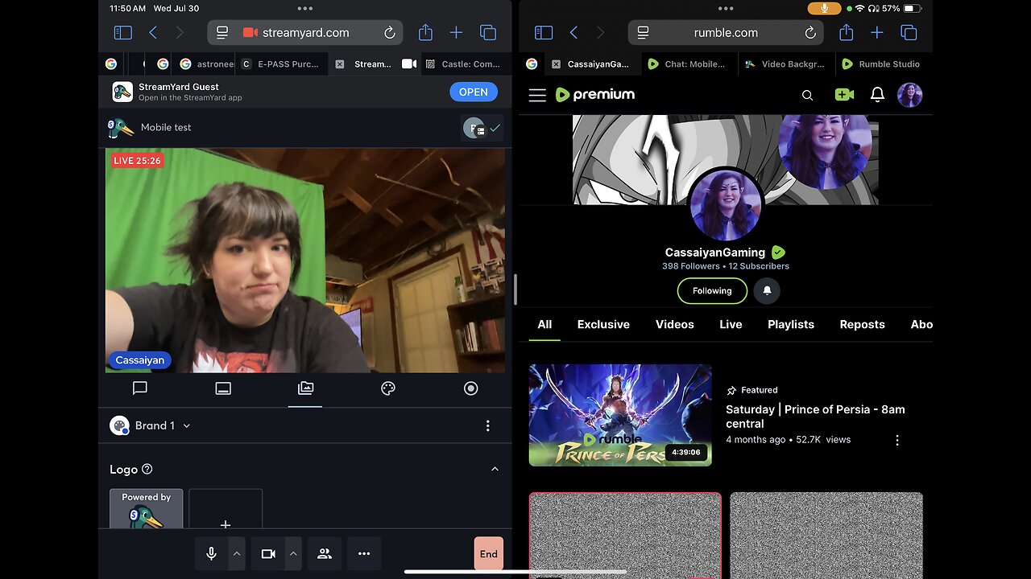Click the rumble.com address field

[x=726, y=33]
